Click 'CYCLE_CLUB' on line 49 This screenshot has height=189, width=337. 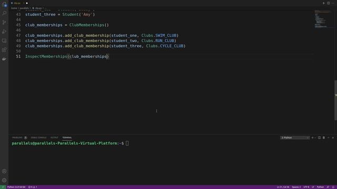pyautogui.click(x=172, y=46)
